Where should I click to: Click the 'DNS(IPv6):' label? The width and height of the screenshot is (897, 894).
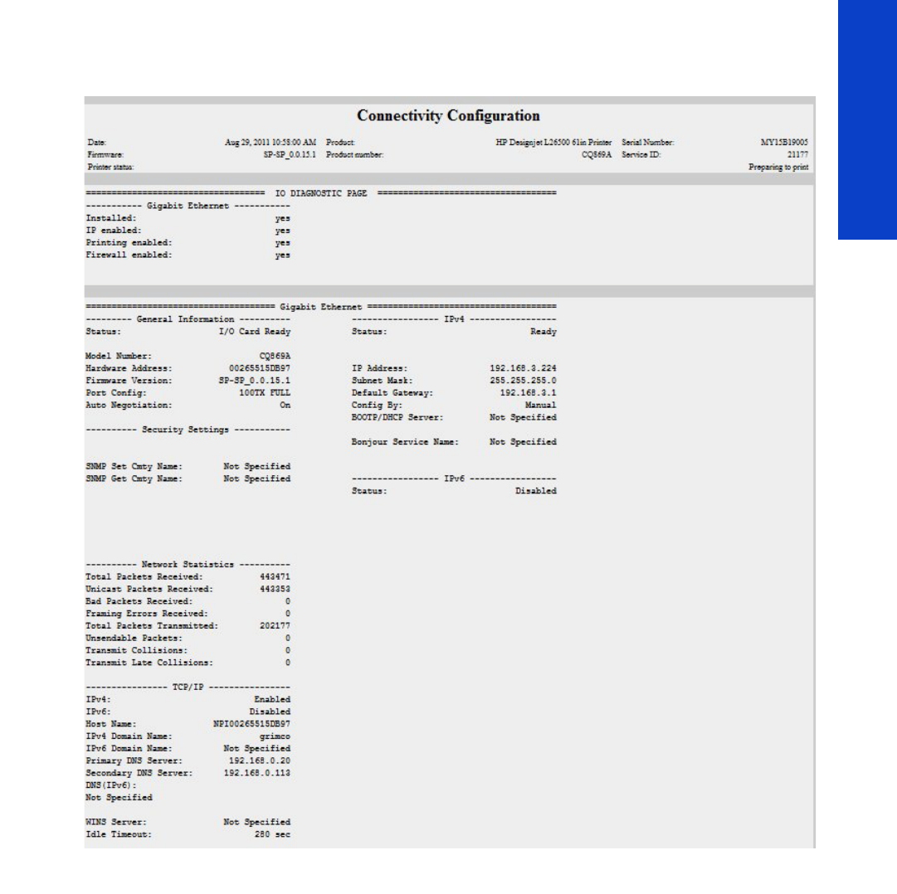tap(111, 785)
